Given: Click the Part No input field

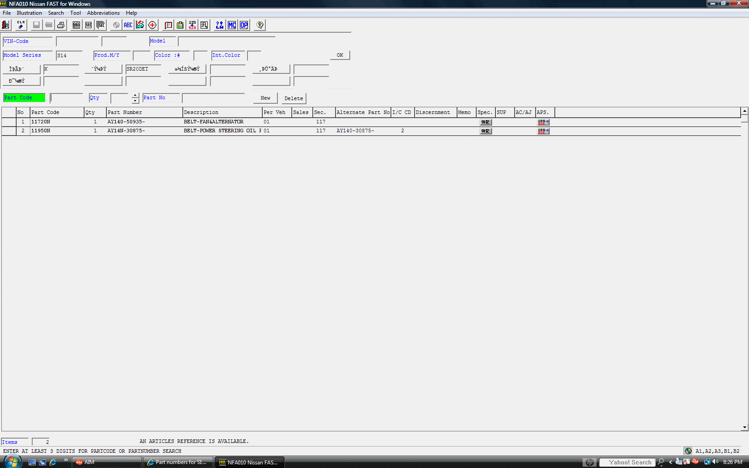Looking at the screenshot, I should (213, 98).
